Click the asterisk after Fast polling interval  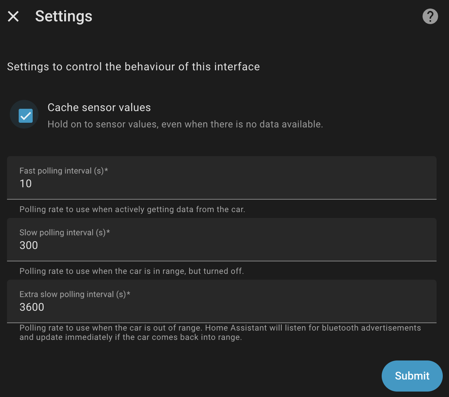(106, 170)
